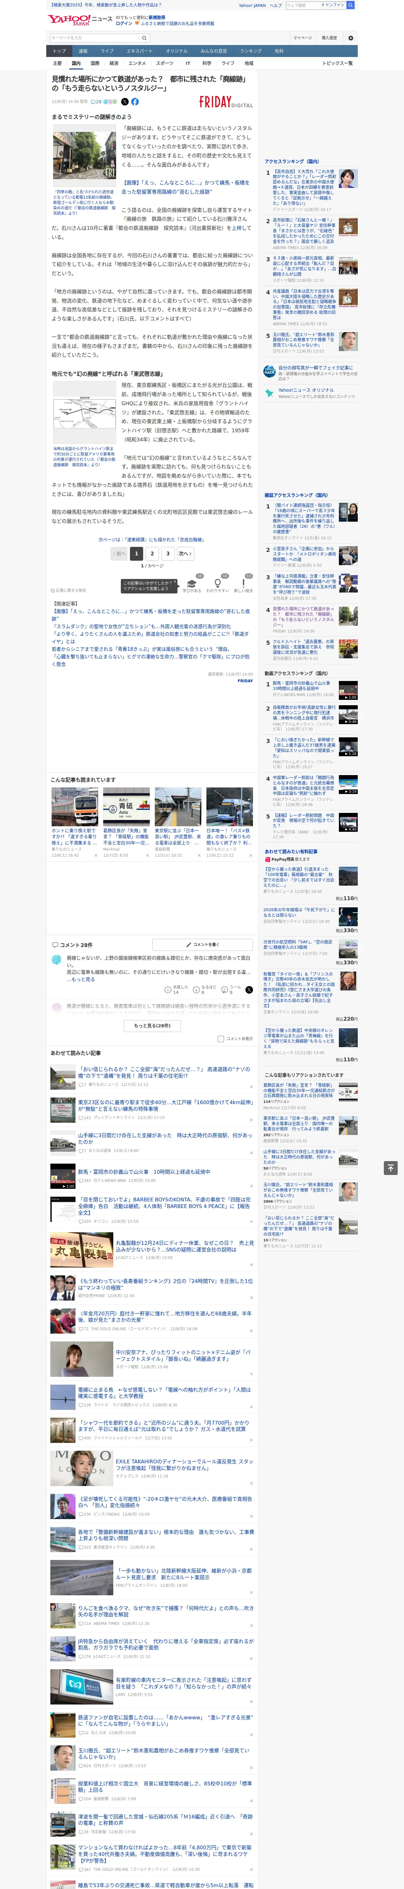This screenshot has height=1889, width=404.
Task: Click the うーん reaction on comment
Action: [x=225, y=990]
